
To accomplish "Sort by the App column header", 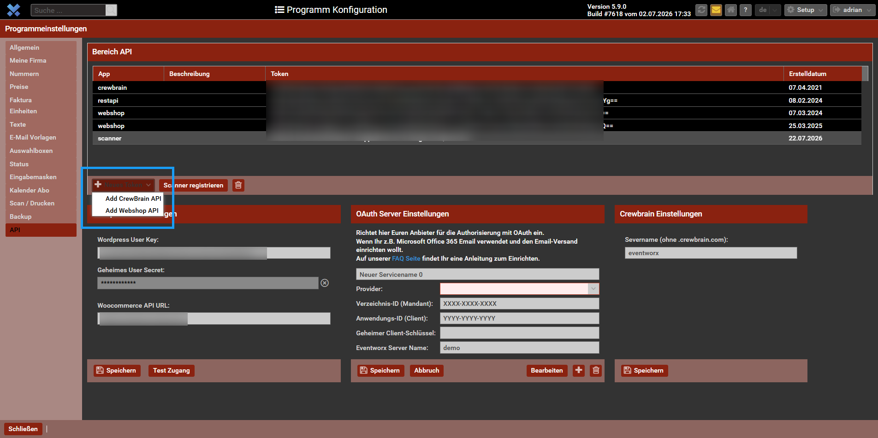I will pyautogui.click(x=128, y=74).
